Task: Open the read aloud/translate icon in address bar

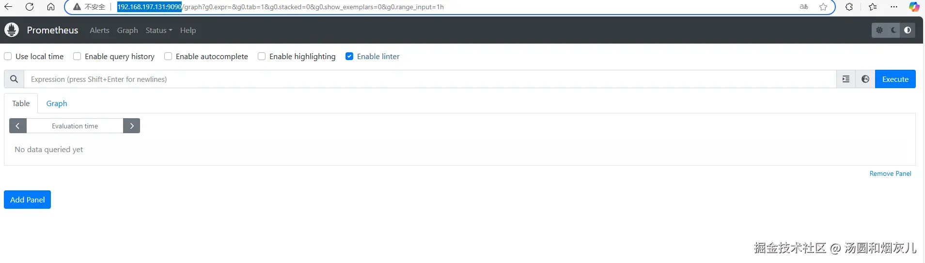Action: 804,7
